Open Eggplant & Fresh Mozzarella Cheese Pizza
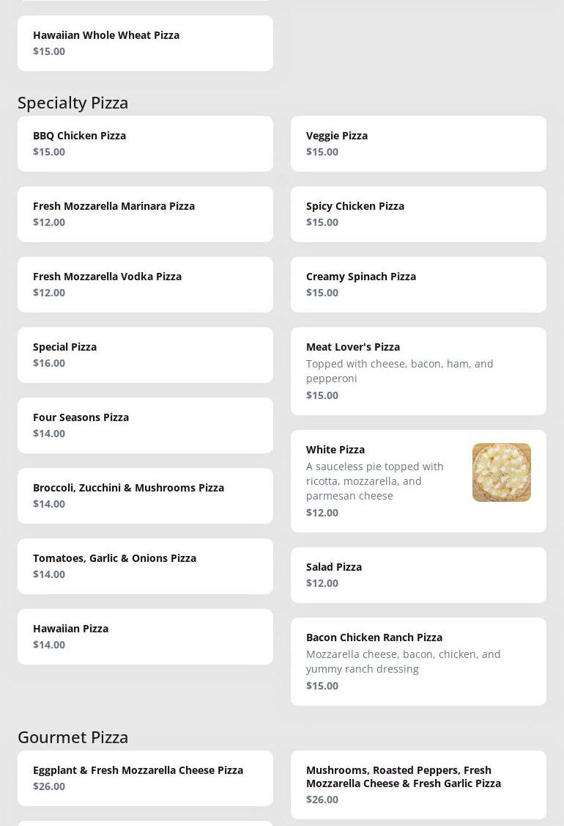564x826 pixels. tap(145, 778)
